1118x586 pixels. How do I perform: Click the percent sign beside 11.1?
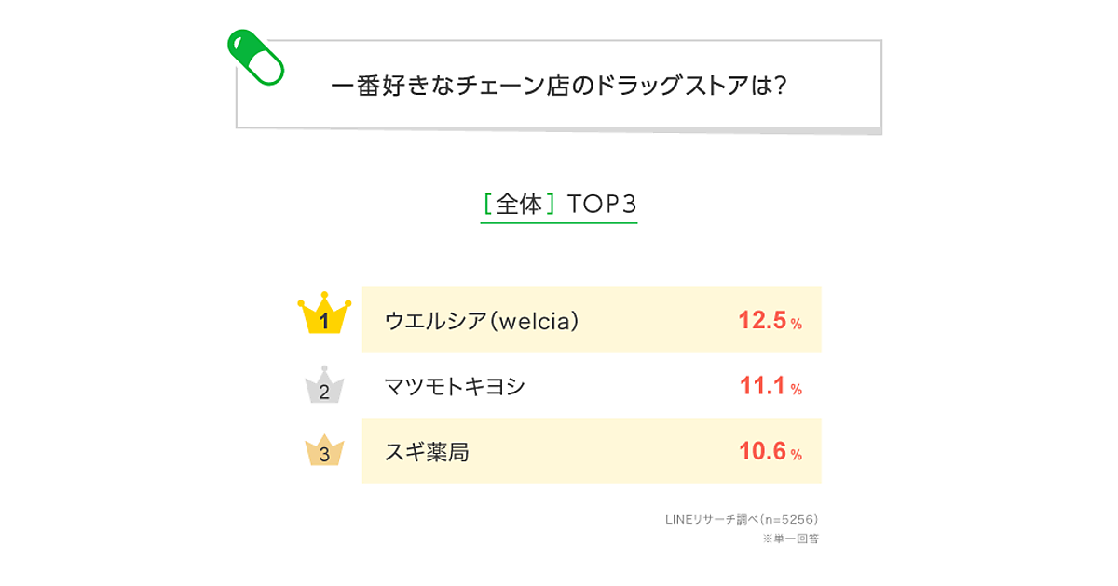(797, 390)
